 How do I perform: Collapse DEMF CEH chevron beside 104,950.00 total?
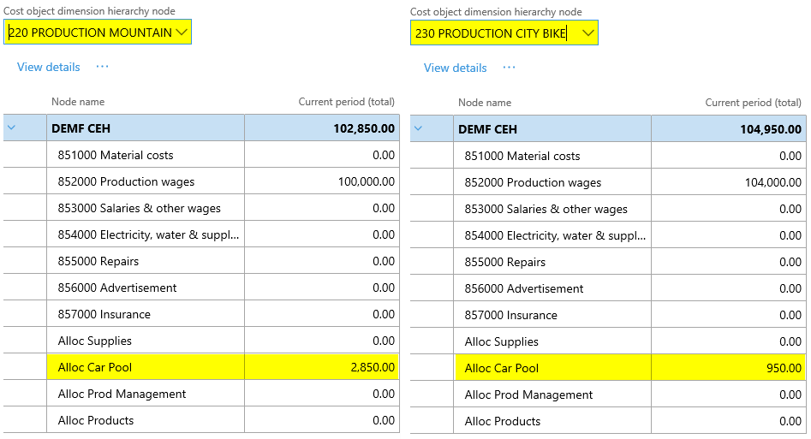point(418,129)
